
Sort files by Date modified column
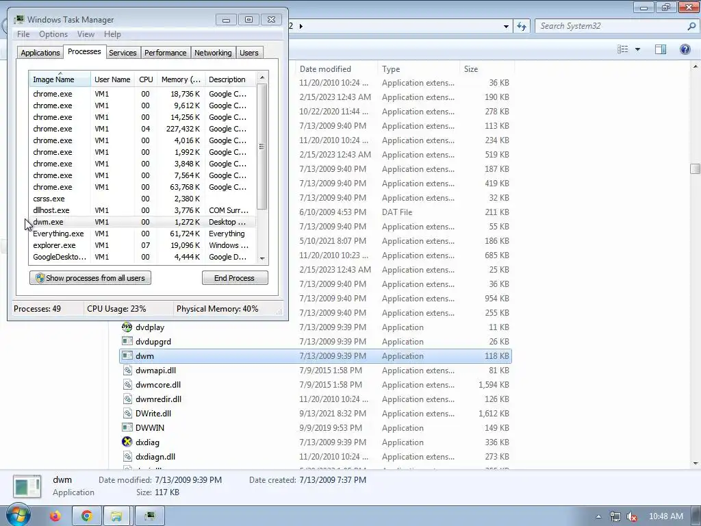coord(335,69)
